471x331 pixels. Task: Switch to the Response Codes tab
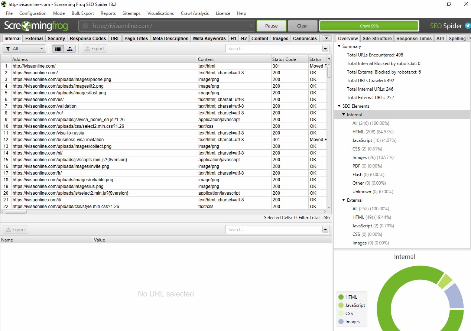tap(88, 38)
